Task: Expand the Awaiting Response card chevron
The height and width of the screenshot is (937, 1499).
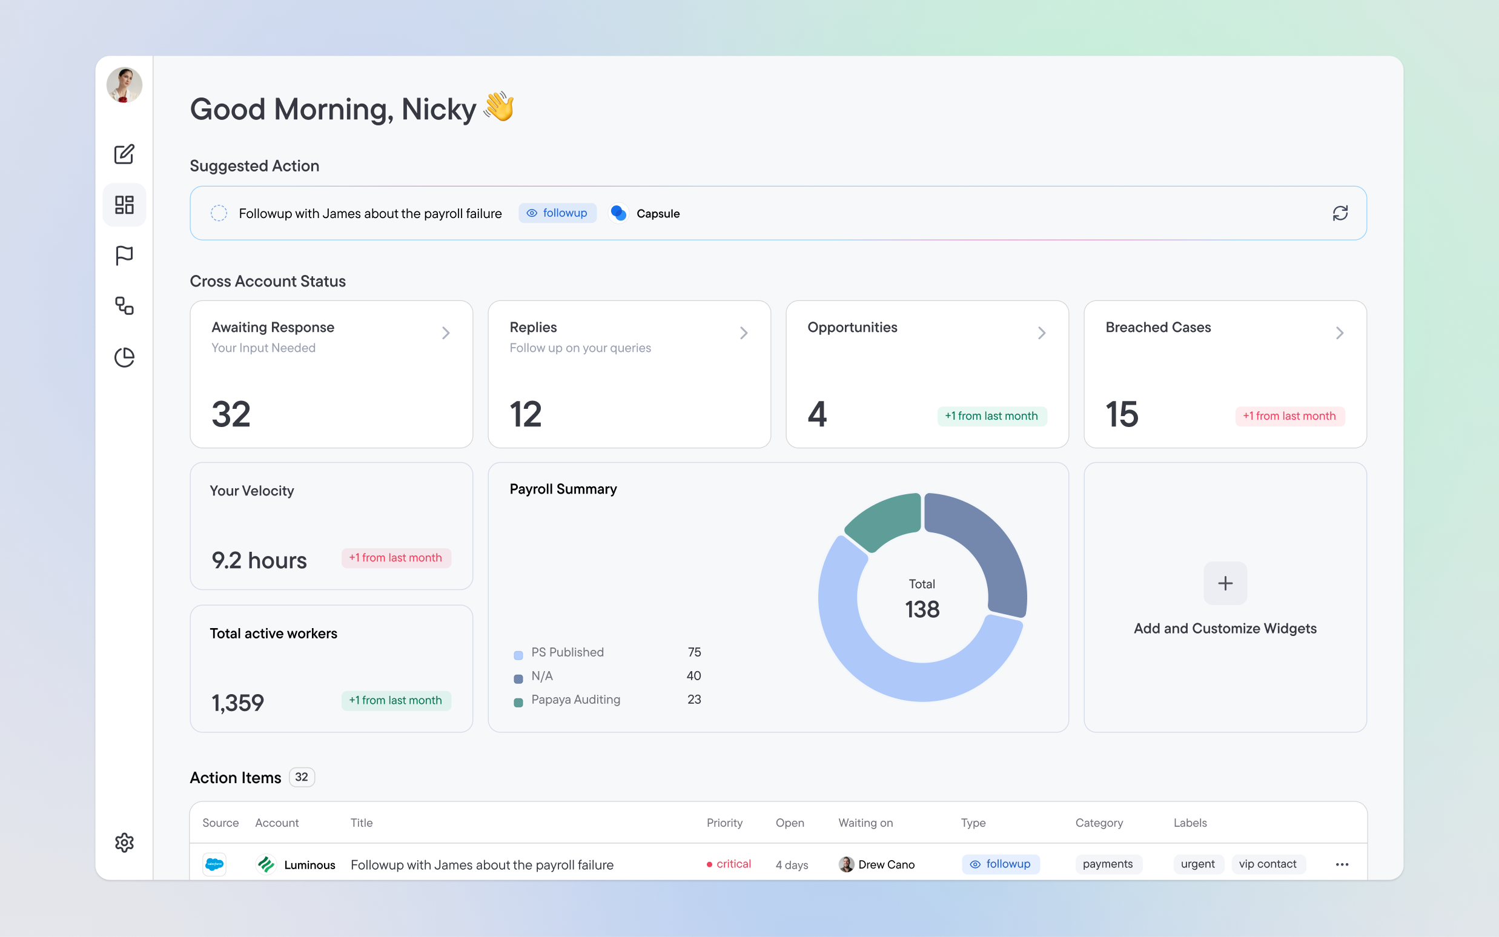Action: point(446,333)
